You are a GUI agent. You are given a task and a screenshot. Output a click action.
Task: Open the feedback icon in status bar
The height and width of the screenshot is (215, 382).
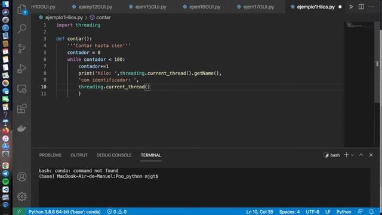pos(360,211)
